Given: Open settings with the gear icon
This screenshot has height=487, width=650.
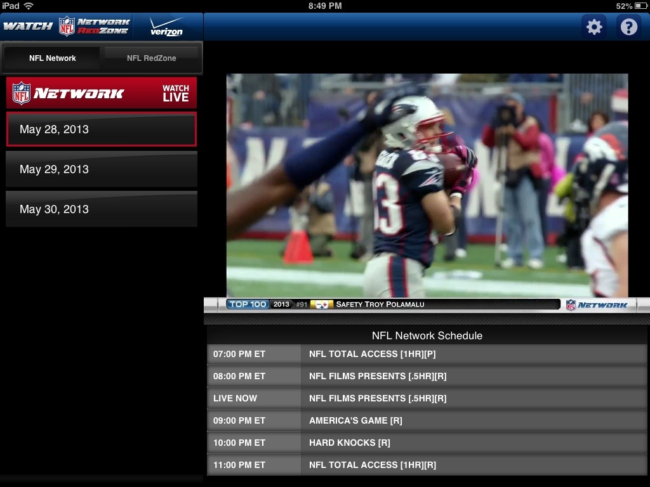Looking at the screenshot, I should click(594, 27).
